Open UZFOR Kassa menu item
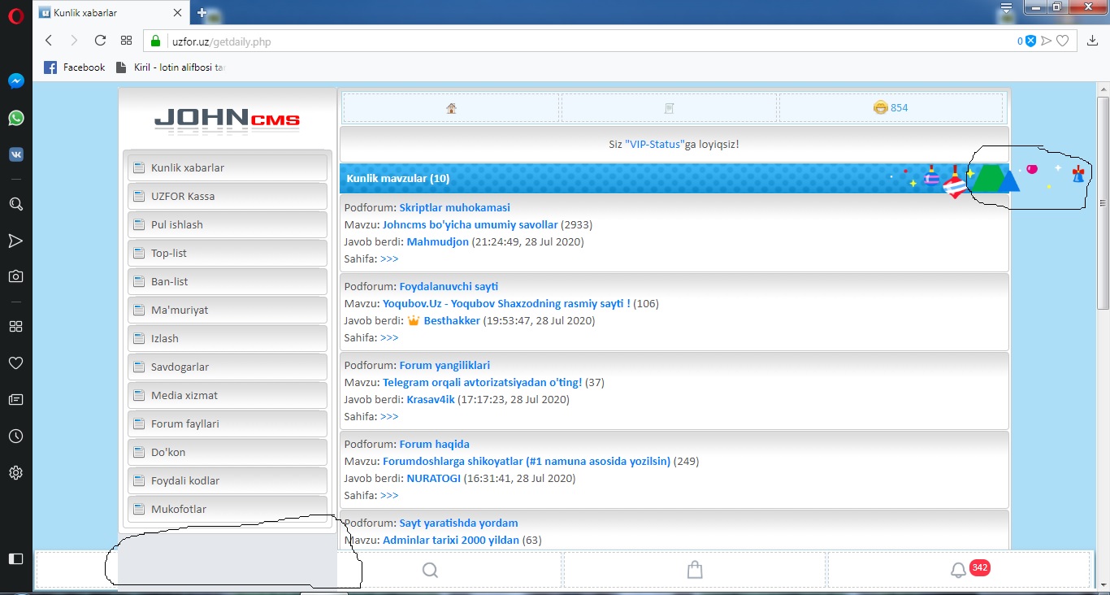Screen dimensions: 1110x595 (183, 196)
